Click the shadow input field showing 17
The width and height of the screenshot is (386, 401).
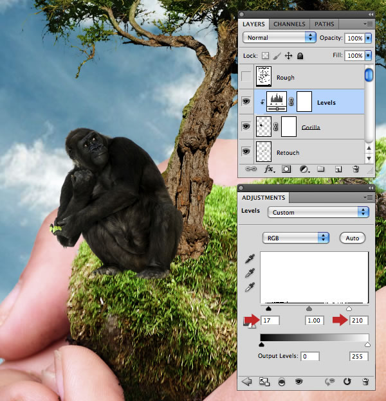tap(270, 321)
